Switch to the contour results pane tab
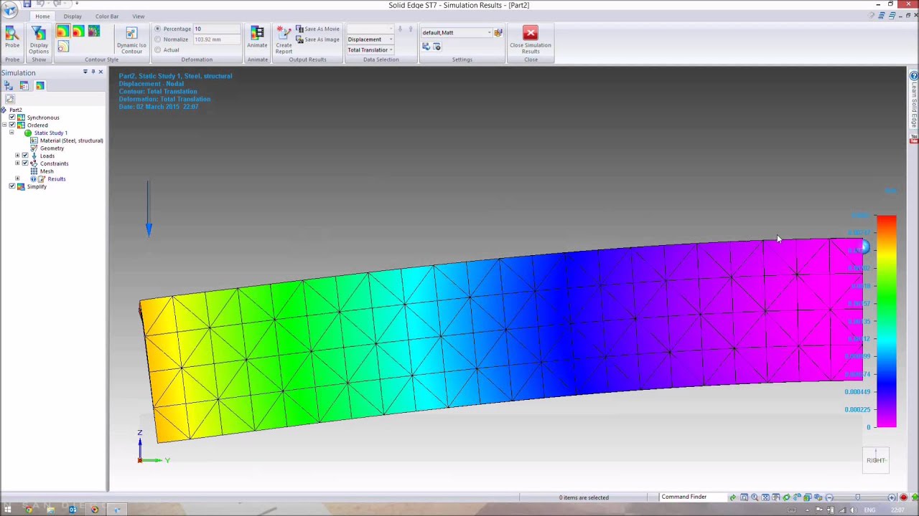The height and width of the screenshot is (516, 919). [x=40, y=86]
